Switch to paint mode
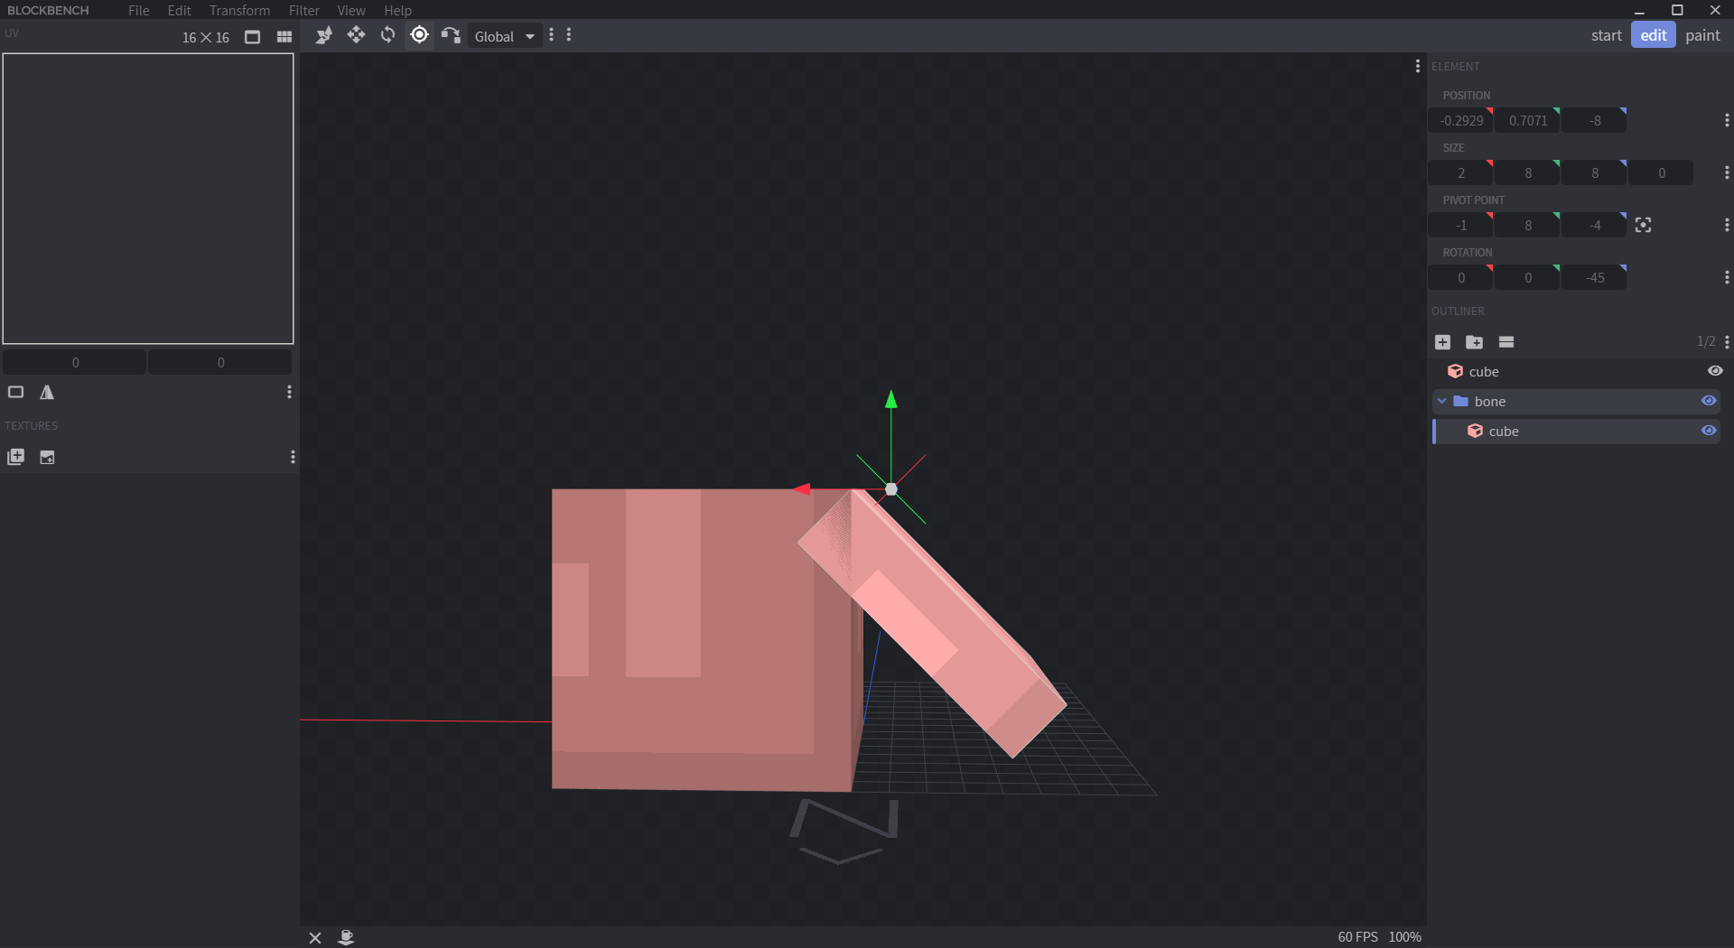 [x=1701, y=35]
